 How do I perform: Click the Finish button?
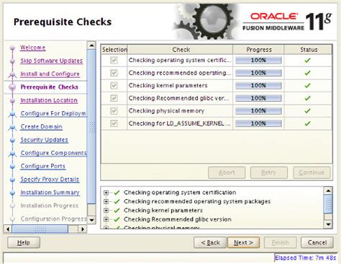[281, 242]
